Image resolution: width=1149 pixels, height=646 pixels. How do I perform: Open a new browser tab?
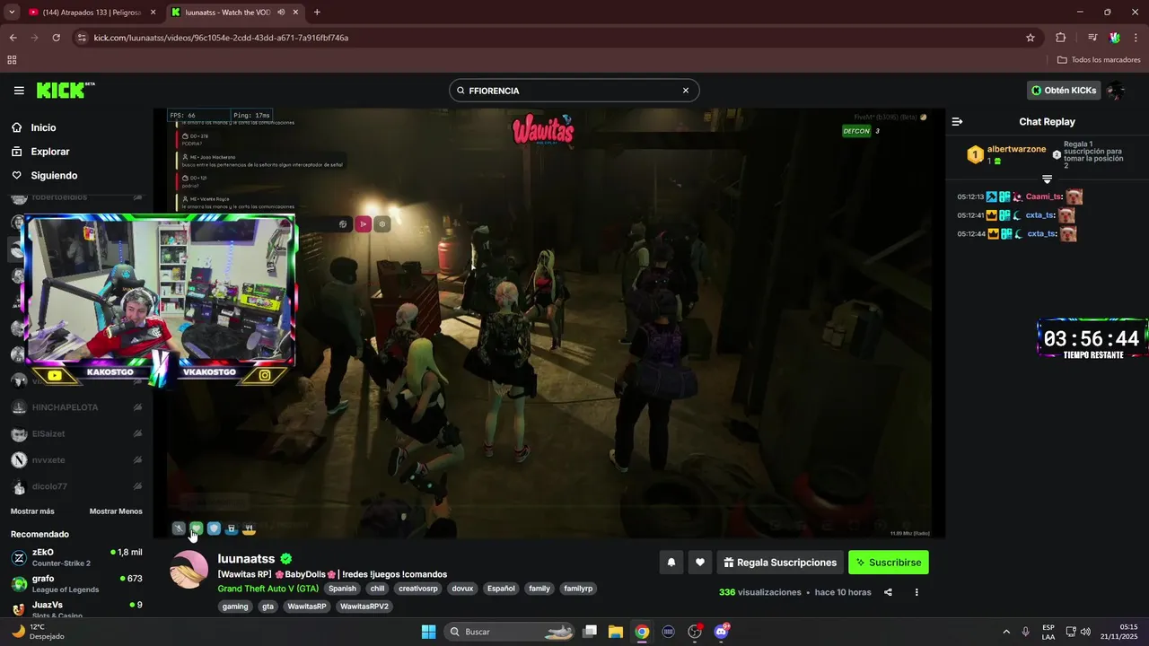(x=317, y=13)
